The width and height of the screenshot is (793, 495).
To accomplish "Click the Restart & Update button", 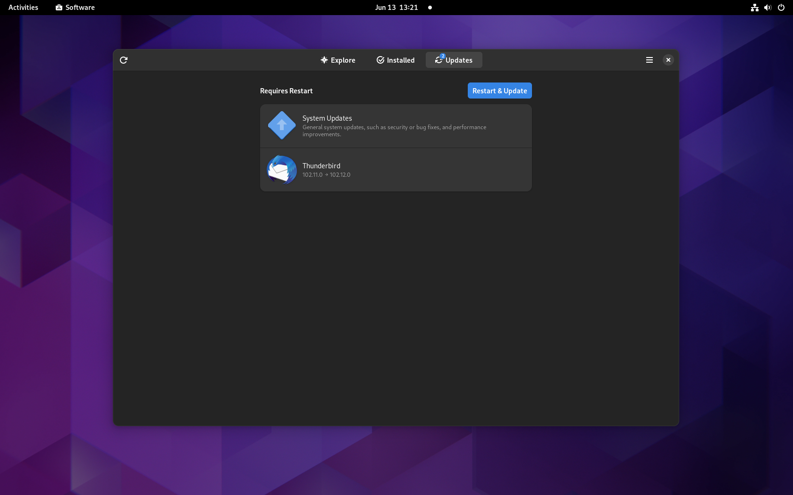I will point(499,91).
